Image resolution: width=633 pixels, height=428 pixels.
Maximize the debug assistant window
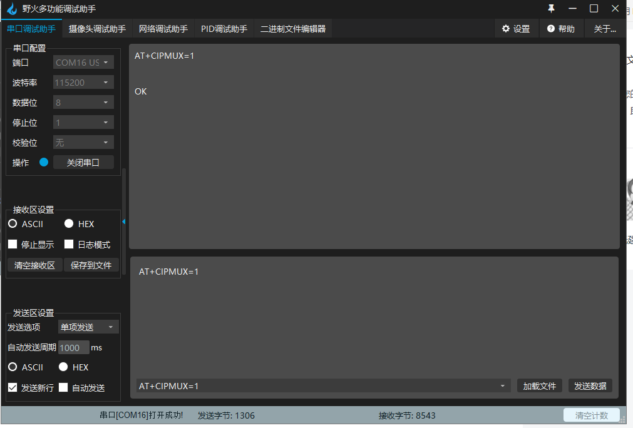[x=594, y=9]
